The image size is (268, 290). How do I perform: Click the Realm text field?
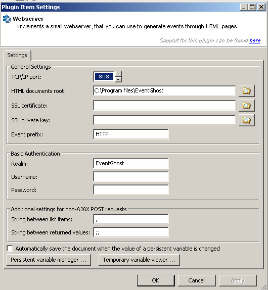pyautogui.click(x=131, y=163)
